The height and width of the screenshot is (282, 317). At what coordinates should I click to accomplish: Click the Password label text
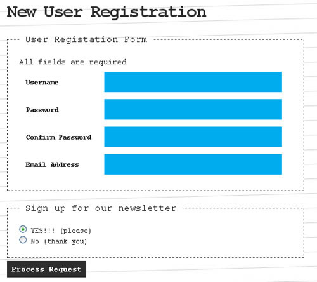[x=42, y=110]
